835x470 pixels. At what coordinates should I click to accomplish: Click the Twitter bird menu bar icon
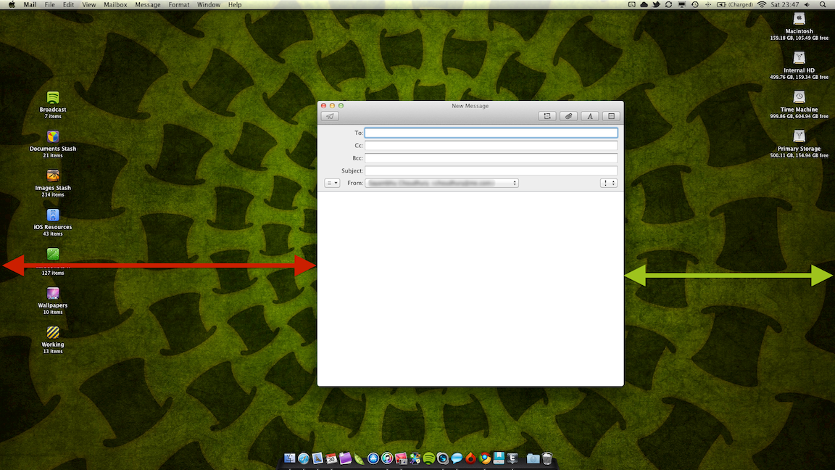(x=657, y=5)
